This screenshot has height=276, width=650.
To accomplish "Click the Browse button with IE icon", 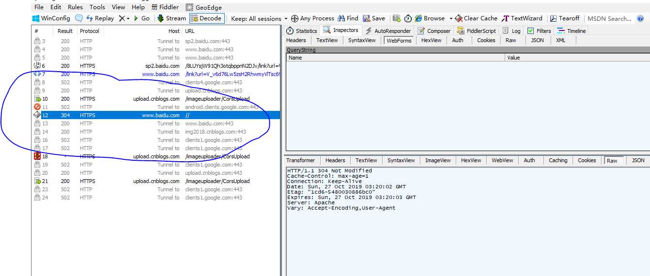I will click(430, 18).
